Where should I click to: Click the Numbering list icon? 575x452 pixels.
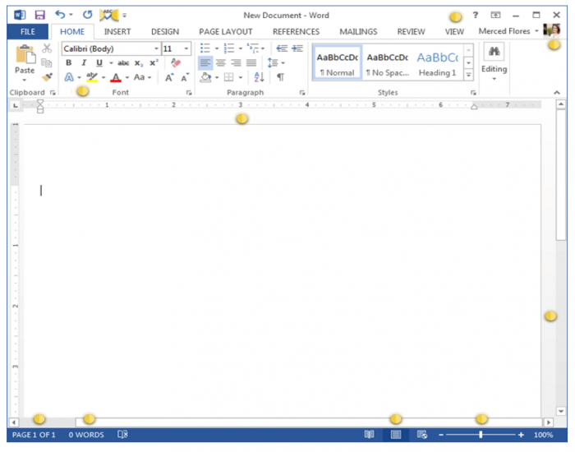[x=229, y=48]
